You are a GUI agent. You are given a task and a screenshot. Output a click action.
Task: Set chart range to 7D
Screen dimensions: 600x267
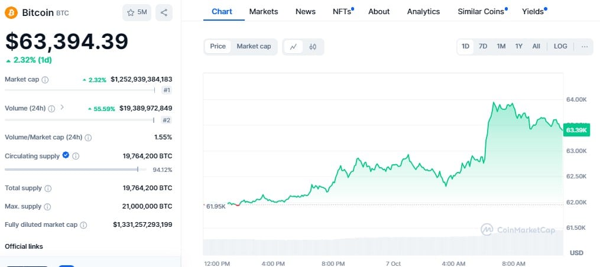pyautogui.click(x=483, y=46)
